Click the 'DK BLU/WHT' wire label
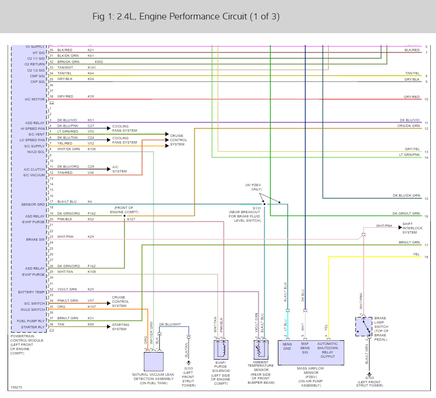Image resolution: width=436 pixels, height=398 pixels. click(170, 325)
